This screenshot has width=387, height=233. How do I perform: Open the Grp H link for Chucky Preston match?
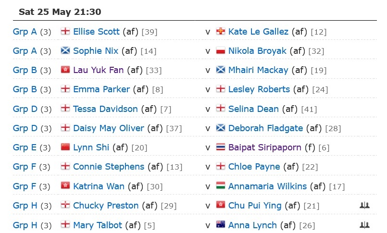tap(25, 206)
